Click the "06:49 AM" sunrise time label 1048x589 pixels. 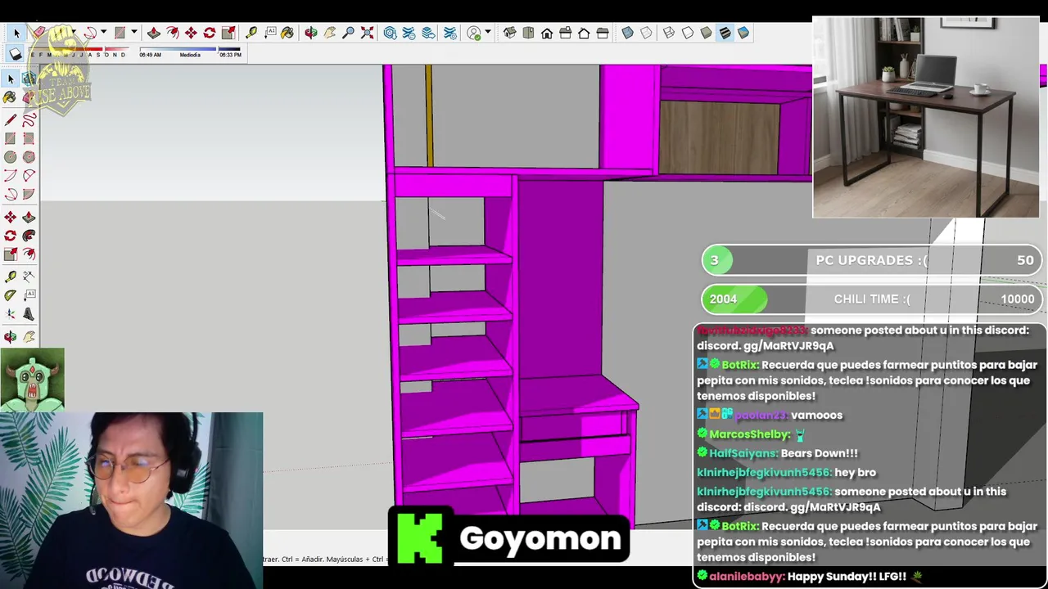click(150, 55)
